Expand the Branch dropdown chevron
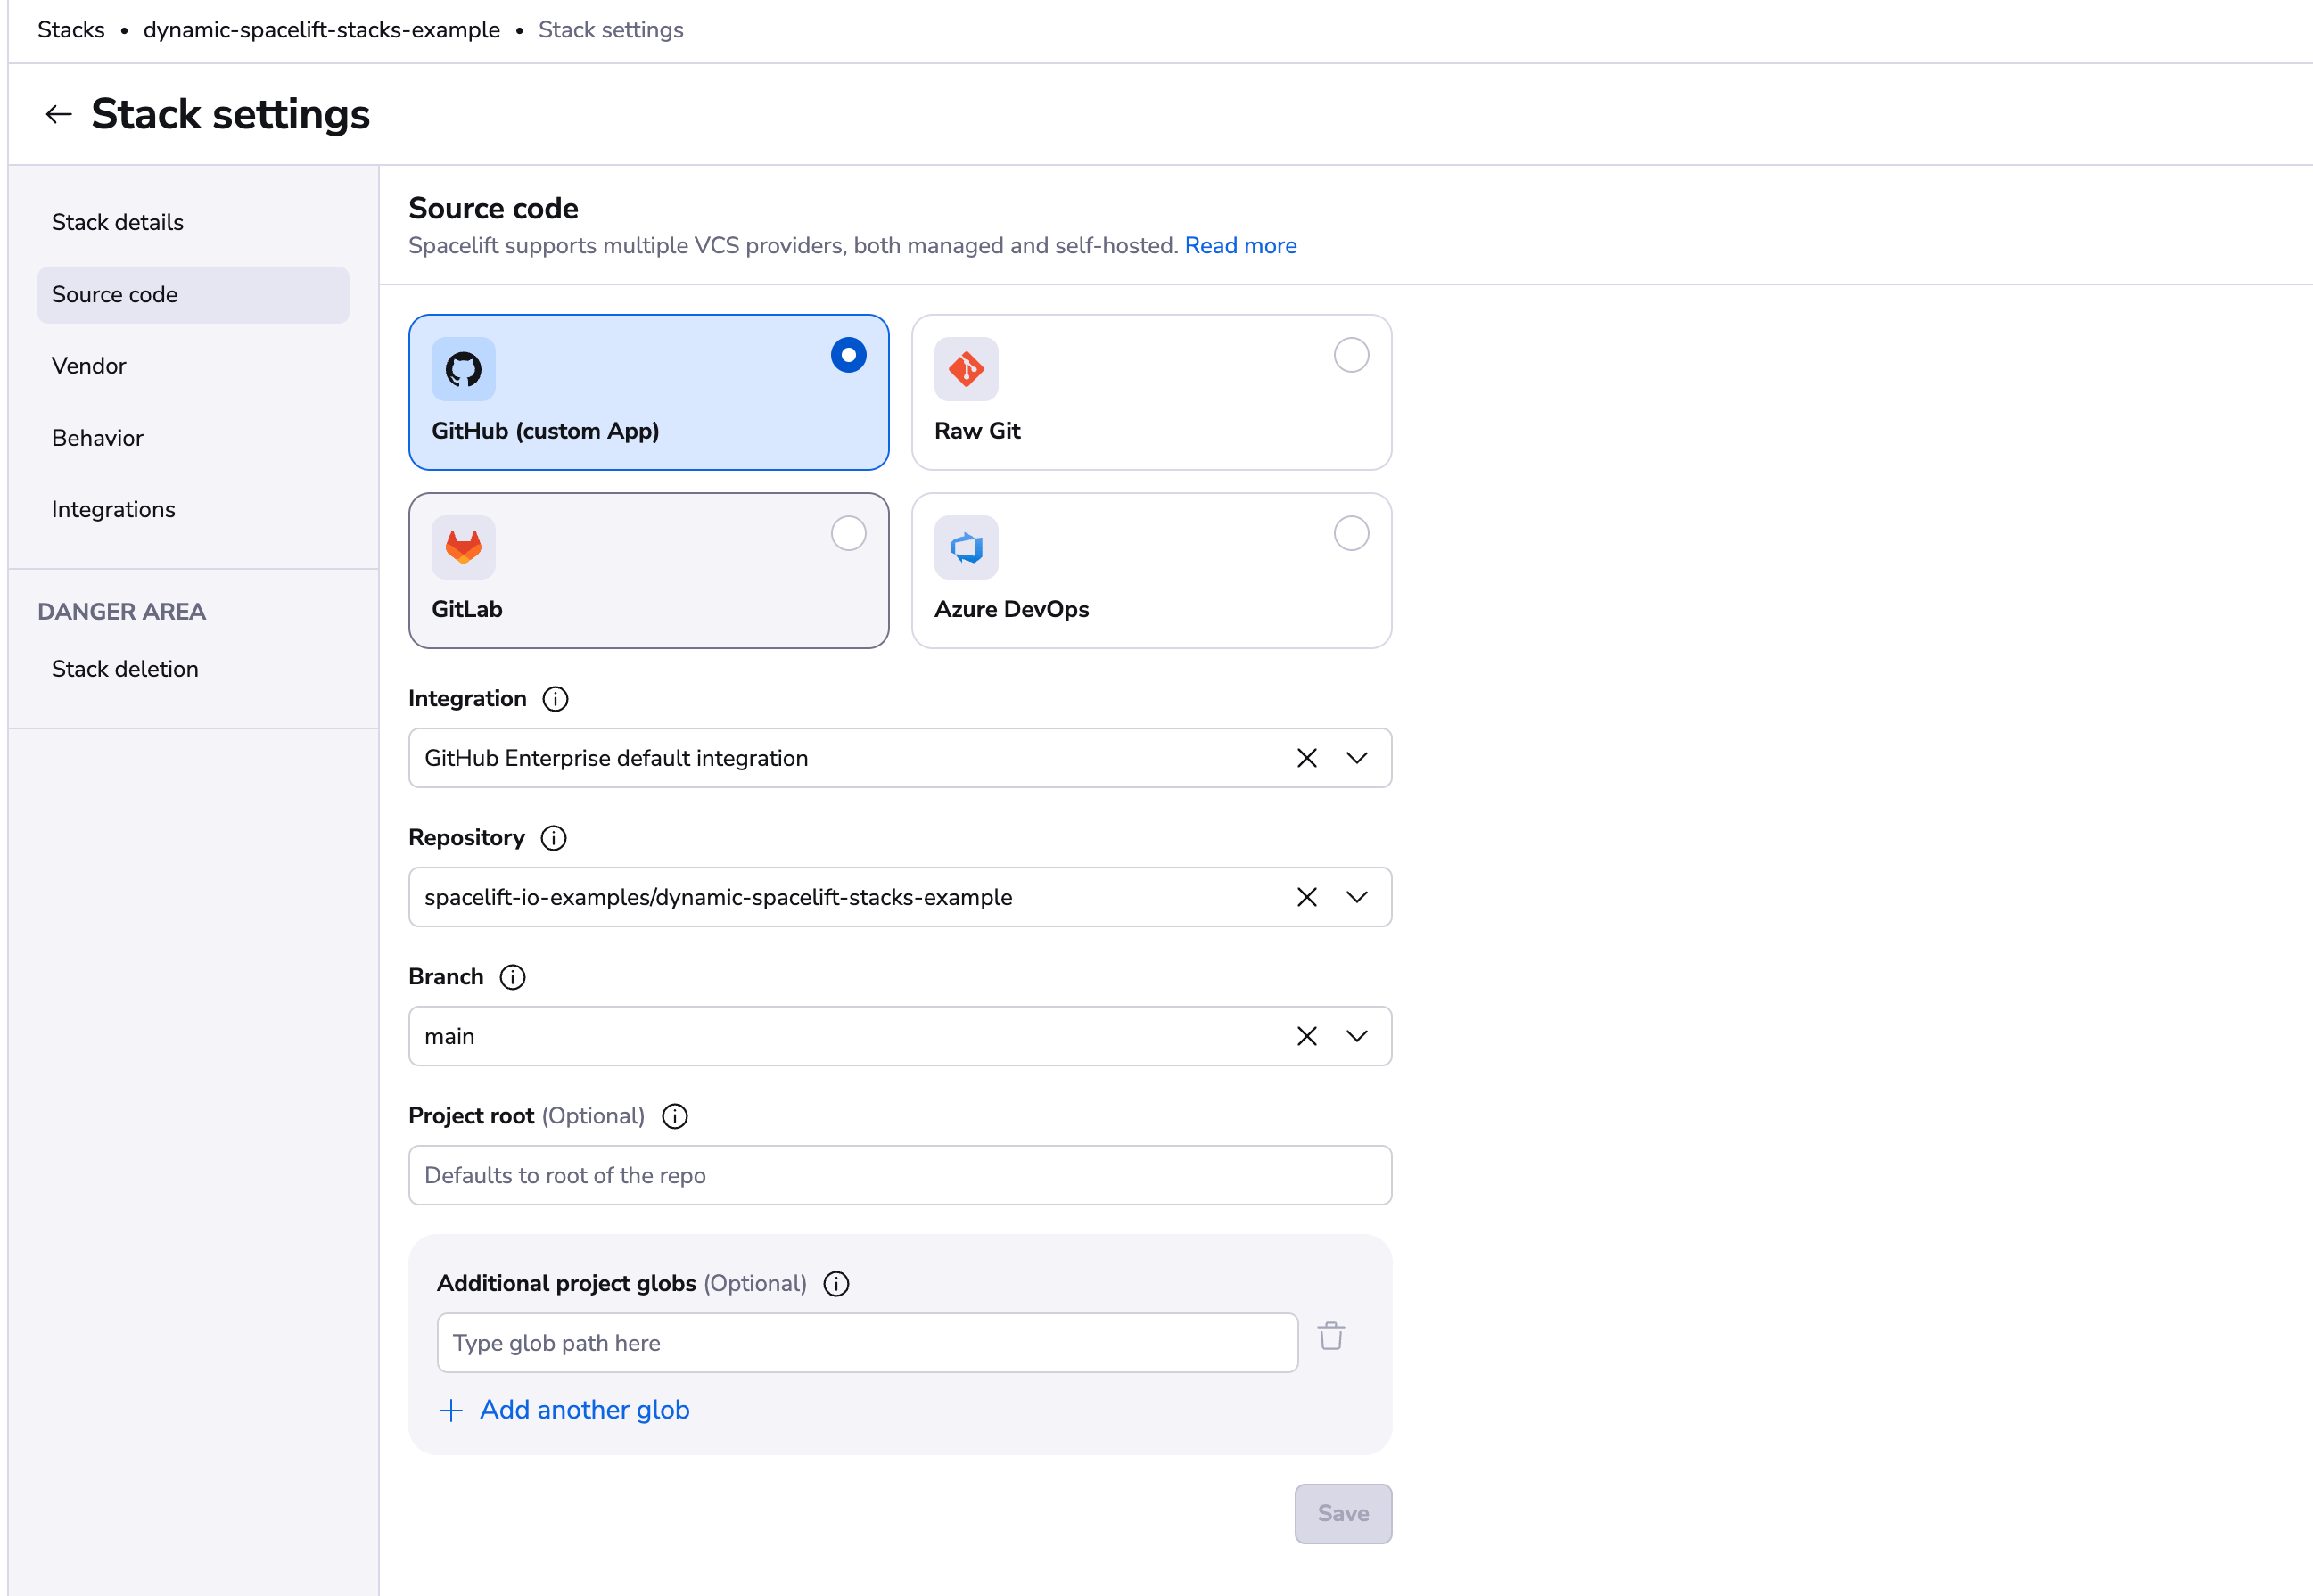Viewport: 2313px width, 1596px height. coord(1357,1036)
